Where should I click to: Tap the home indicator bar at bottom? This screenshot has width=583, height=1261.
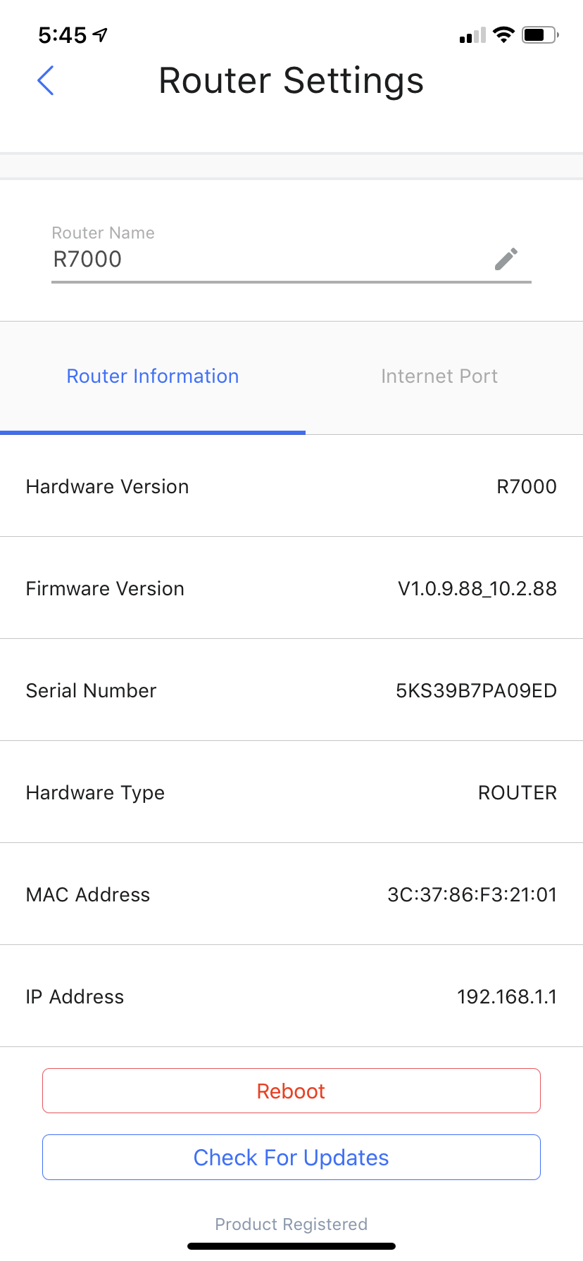click(x=291, y=1244)
